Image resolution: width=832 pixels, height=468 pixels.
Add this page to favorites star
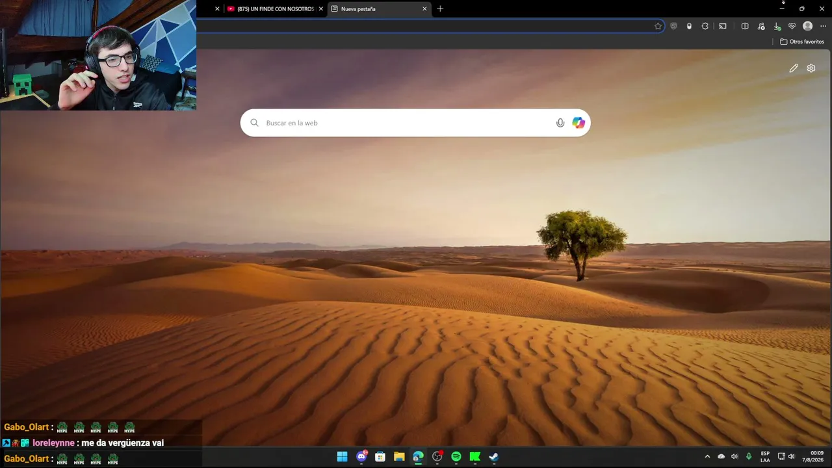tap(658, 26)
